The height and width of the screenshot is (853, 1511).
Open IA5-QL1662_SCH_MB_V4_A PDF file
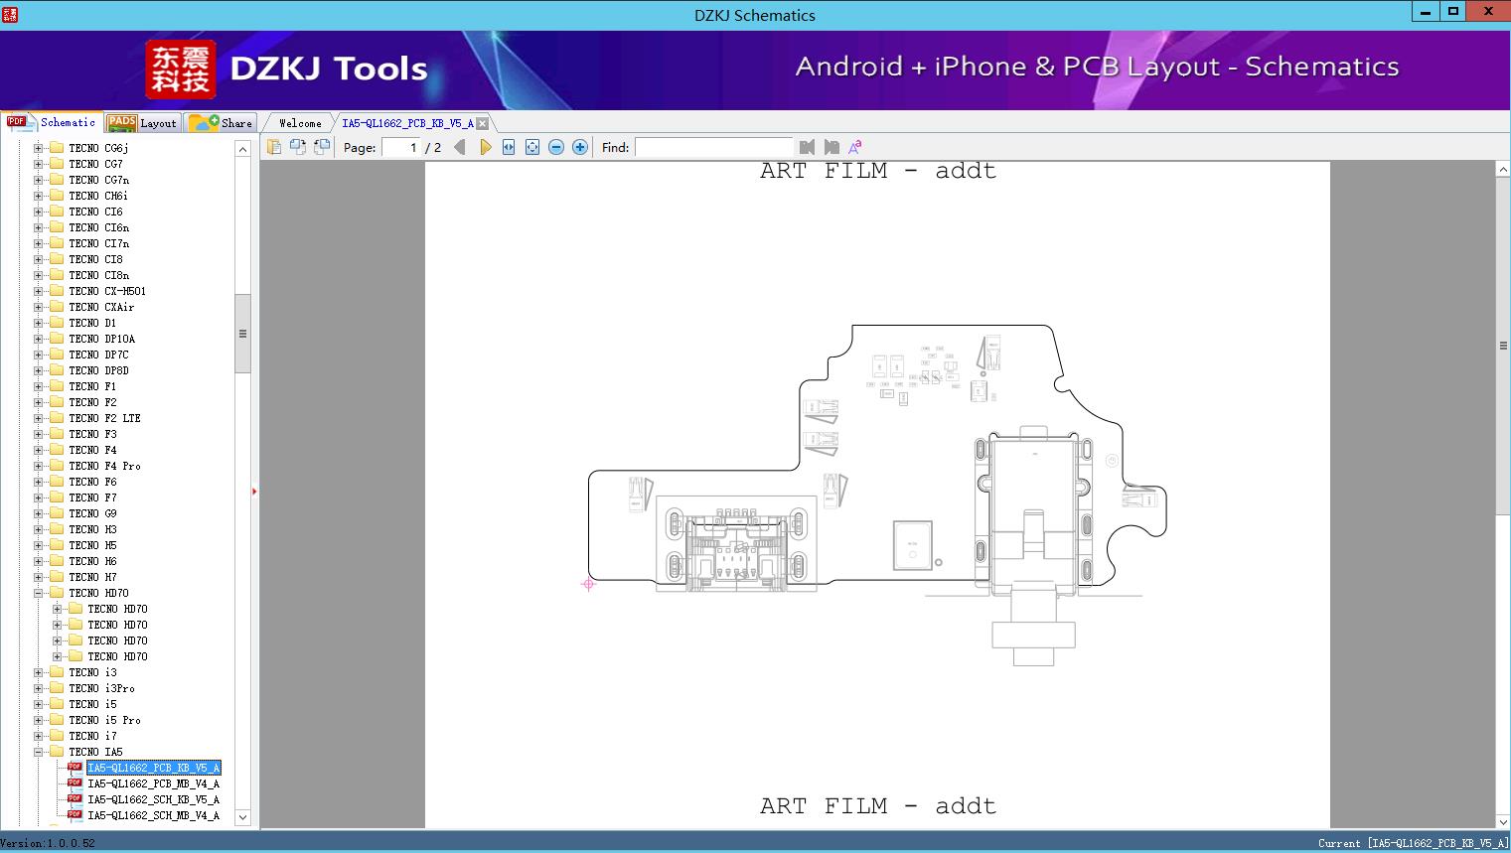[x=153, y=815]
